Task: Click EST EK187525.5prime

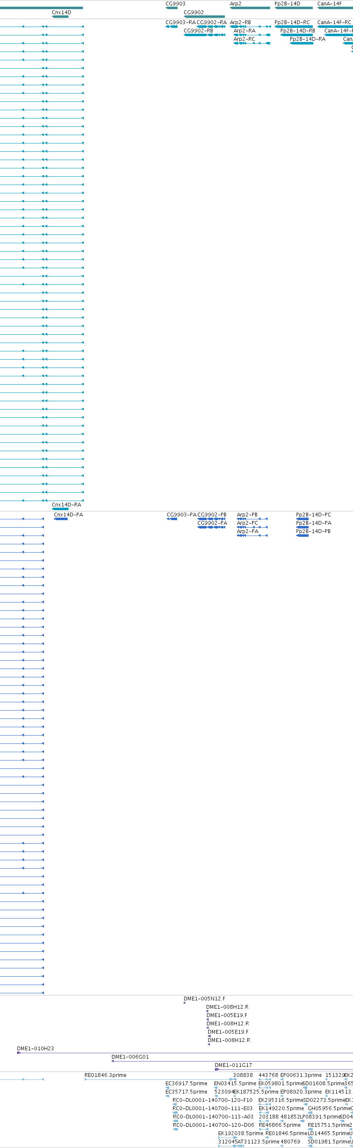Action: [x=256, y=1092]
